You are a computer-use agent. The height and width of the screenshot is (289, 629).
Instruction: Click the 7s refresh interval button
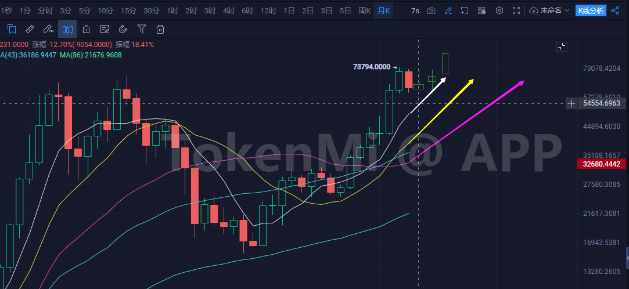[x=415, y=10]
